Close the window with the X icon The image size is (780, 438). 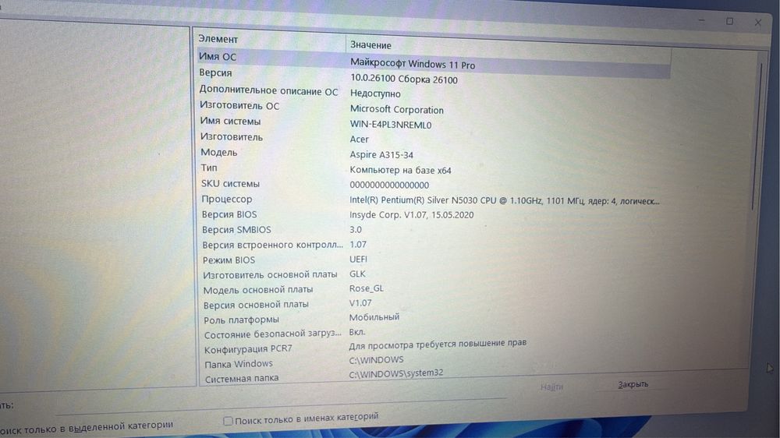[757, 23]
